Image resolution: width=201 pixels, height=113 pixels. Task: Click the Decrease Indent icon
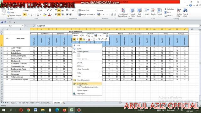coord(67,15)
